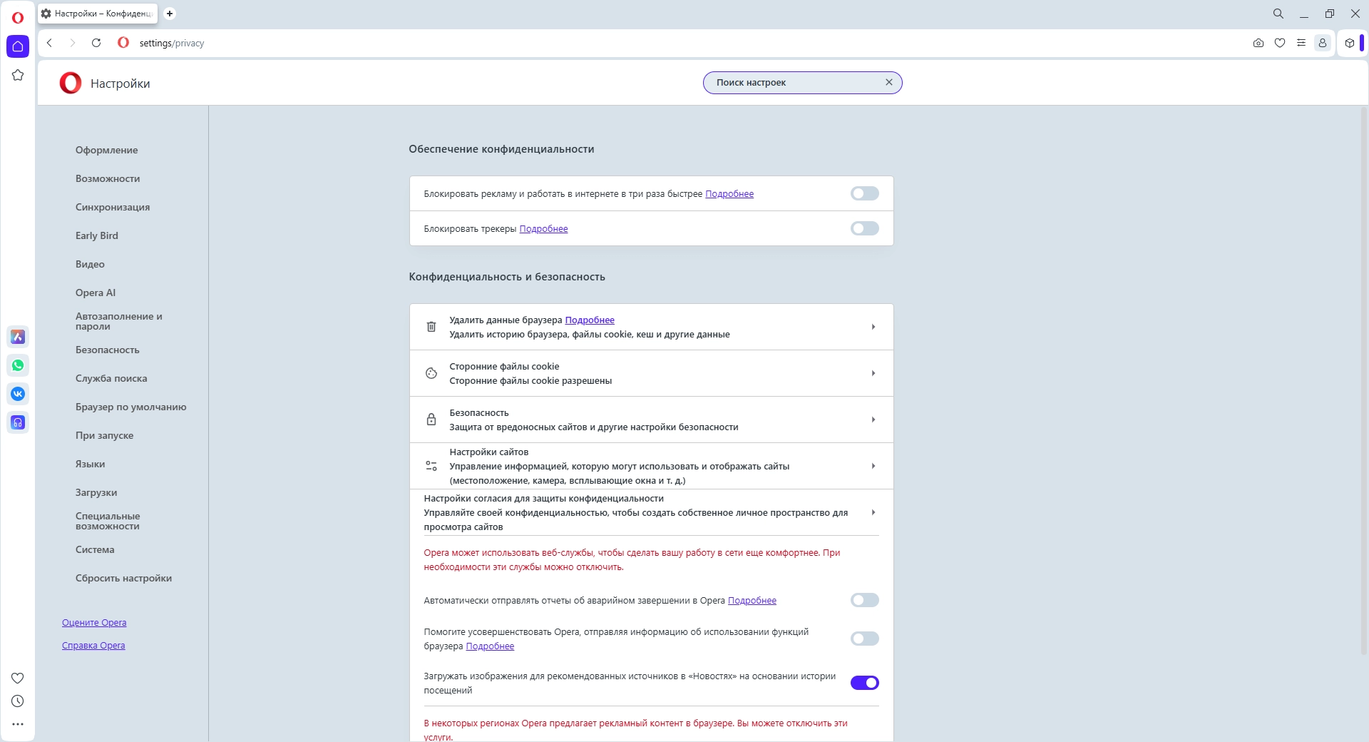Click the snapshot camera icon
1369x742 pixels.
[x=1258, y=43]
